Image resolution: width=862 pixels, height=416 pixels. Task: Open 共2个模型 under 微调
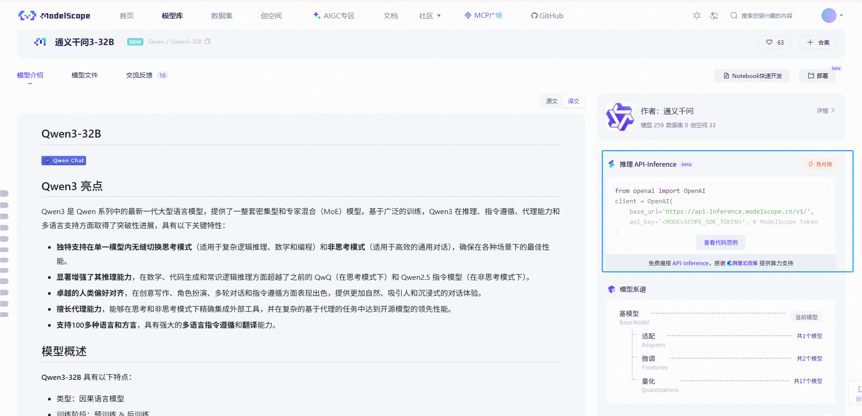pos(809,359)
